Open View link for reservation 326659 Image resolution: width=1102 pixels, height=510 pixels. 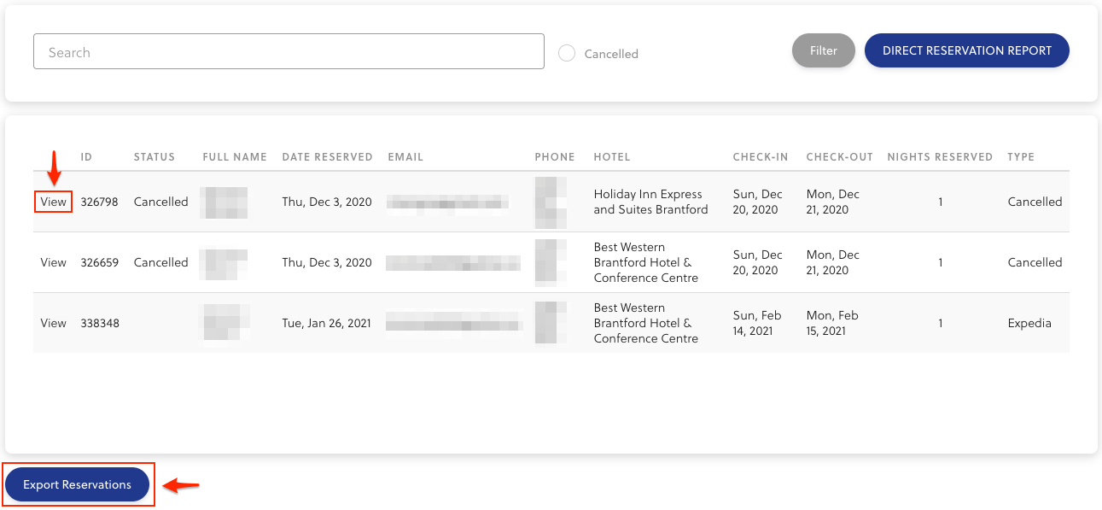point(53,263)
